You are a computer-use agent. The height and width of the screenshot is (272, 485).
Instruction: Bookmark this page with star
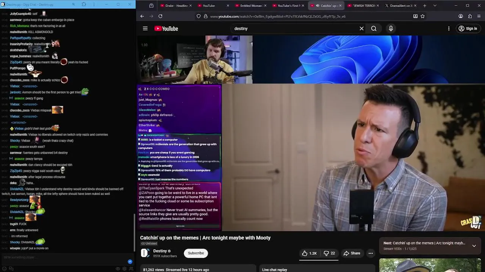(422, 16)
